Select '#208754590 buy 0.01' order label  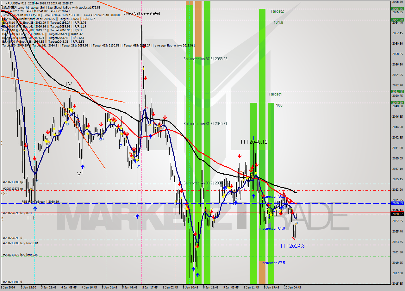[18, 213]
